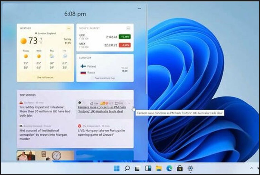Open widgets panel more options ellipsis
The height and width of the screenshot is (175, 260).
139,9
